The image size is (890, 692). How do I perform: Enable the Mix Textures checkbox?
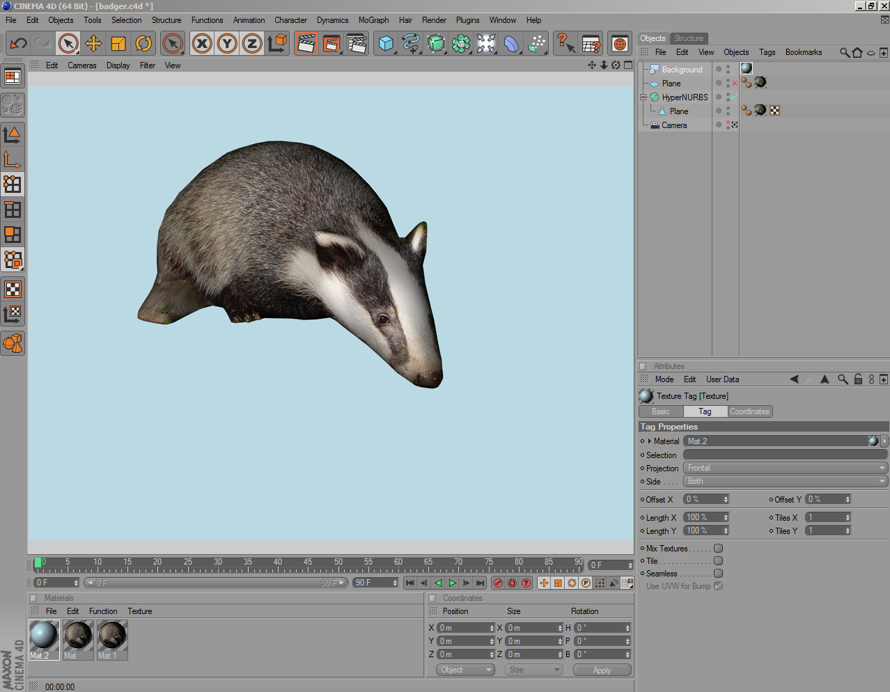pyautogui.click(x=718, y=549)
